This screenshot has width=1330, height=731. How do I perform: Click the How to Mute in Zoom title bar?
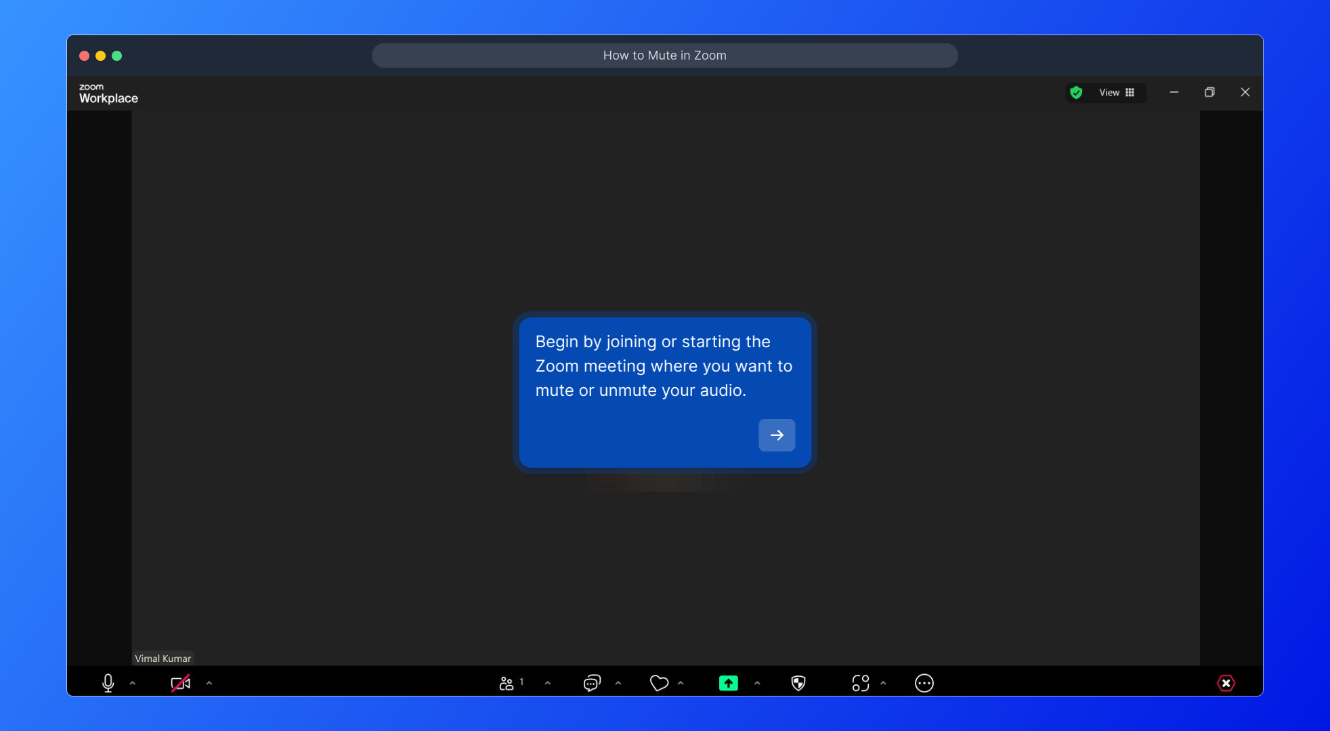click(x=664, y=56)
